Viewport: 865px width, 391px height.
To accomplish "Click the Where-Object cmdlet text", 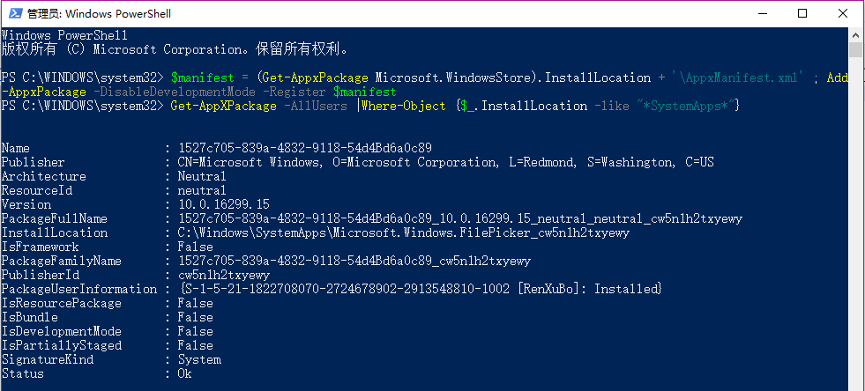I will (403, 106).
